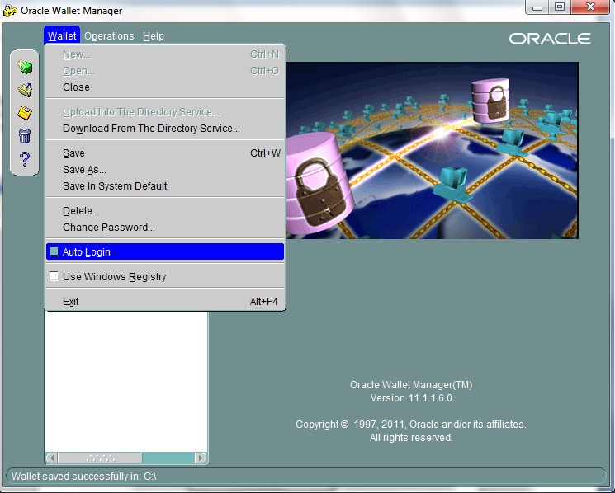This screenshot has width=615, height=493.
Task: Select Download From The Directory Service
Action: point(165,129)
